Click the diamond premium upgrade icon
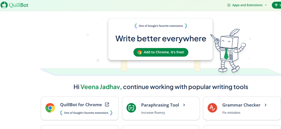The width and height of the screenshot is (281, 129). pos(276,5)
